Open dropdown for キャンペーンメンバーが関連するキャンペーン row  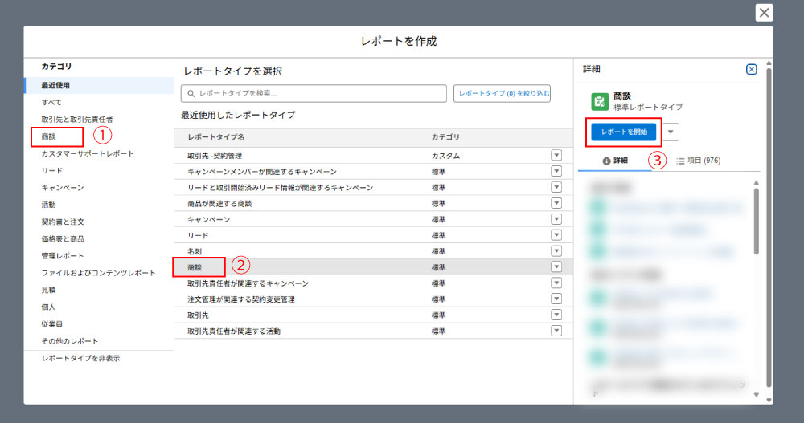556,171
